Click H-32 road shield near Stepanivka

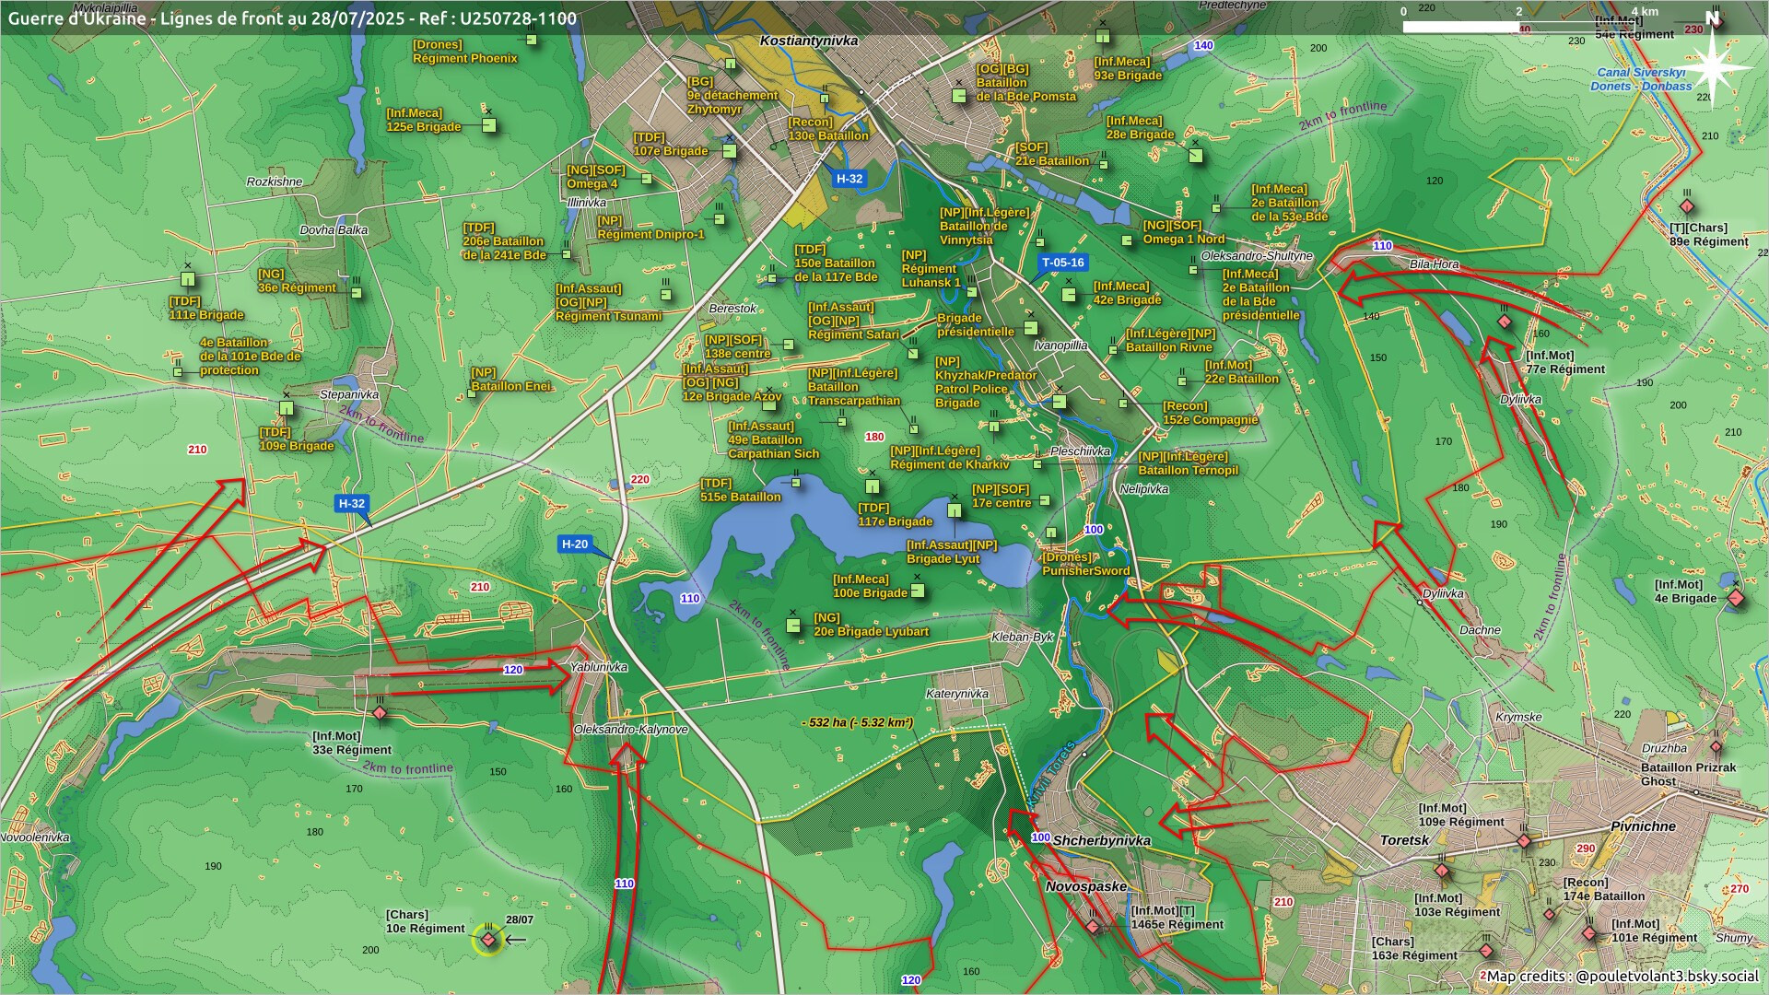[352, 504]
